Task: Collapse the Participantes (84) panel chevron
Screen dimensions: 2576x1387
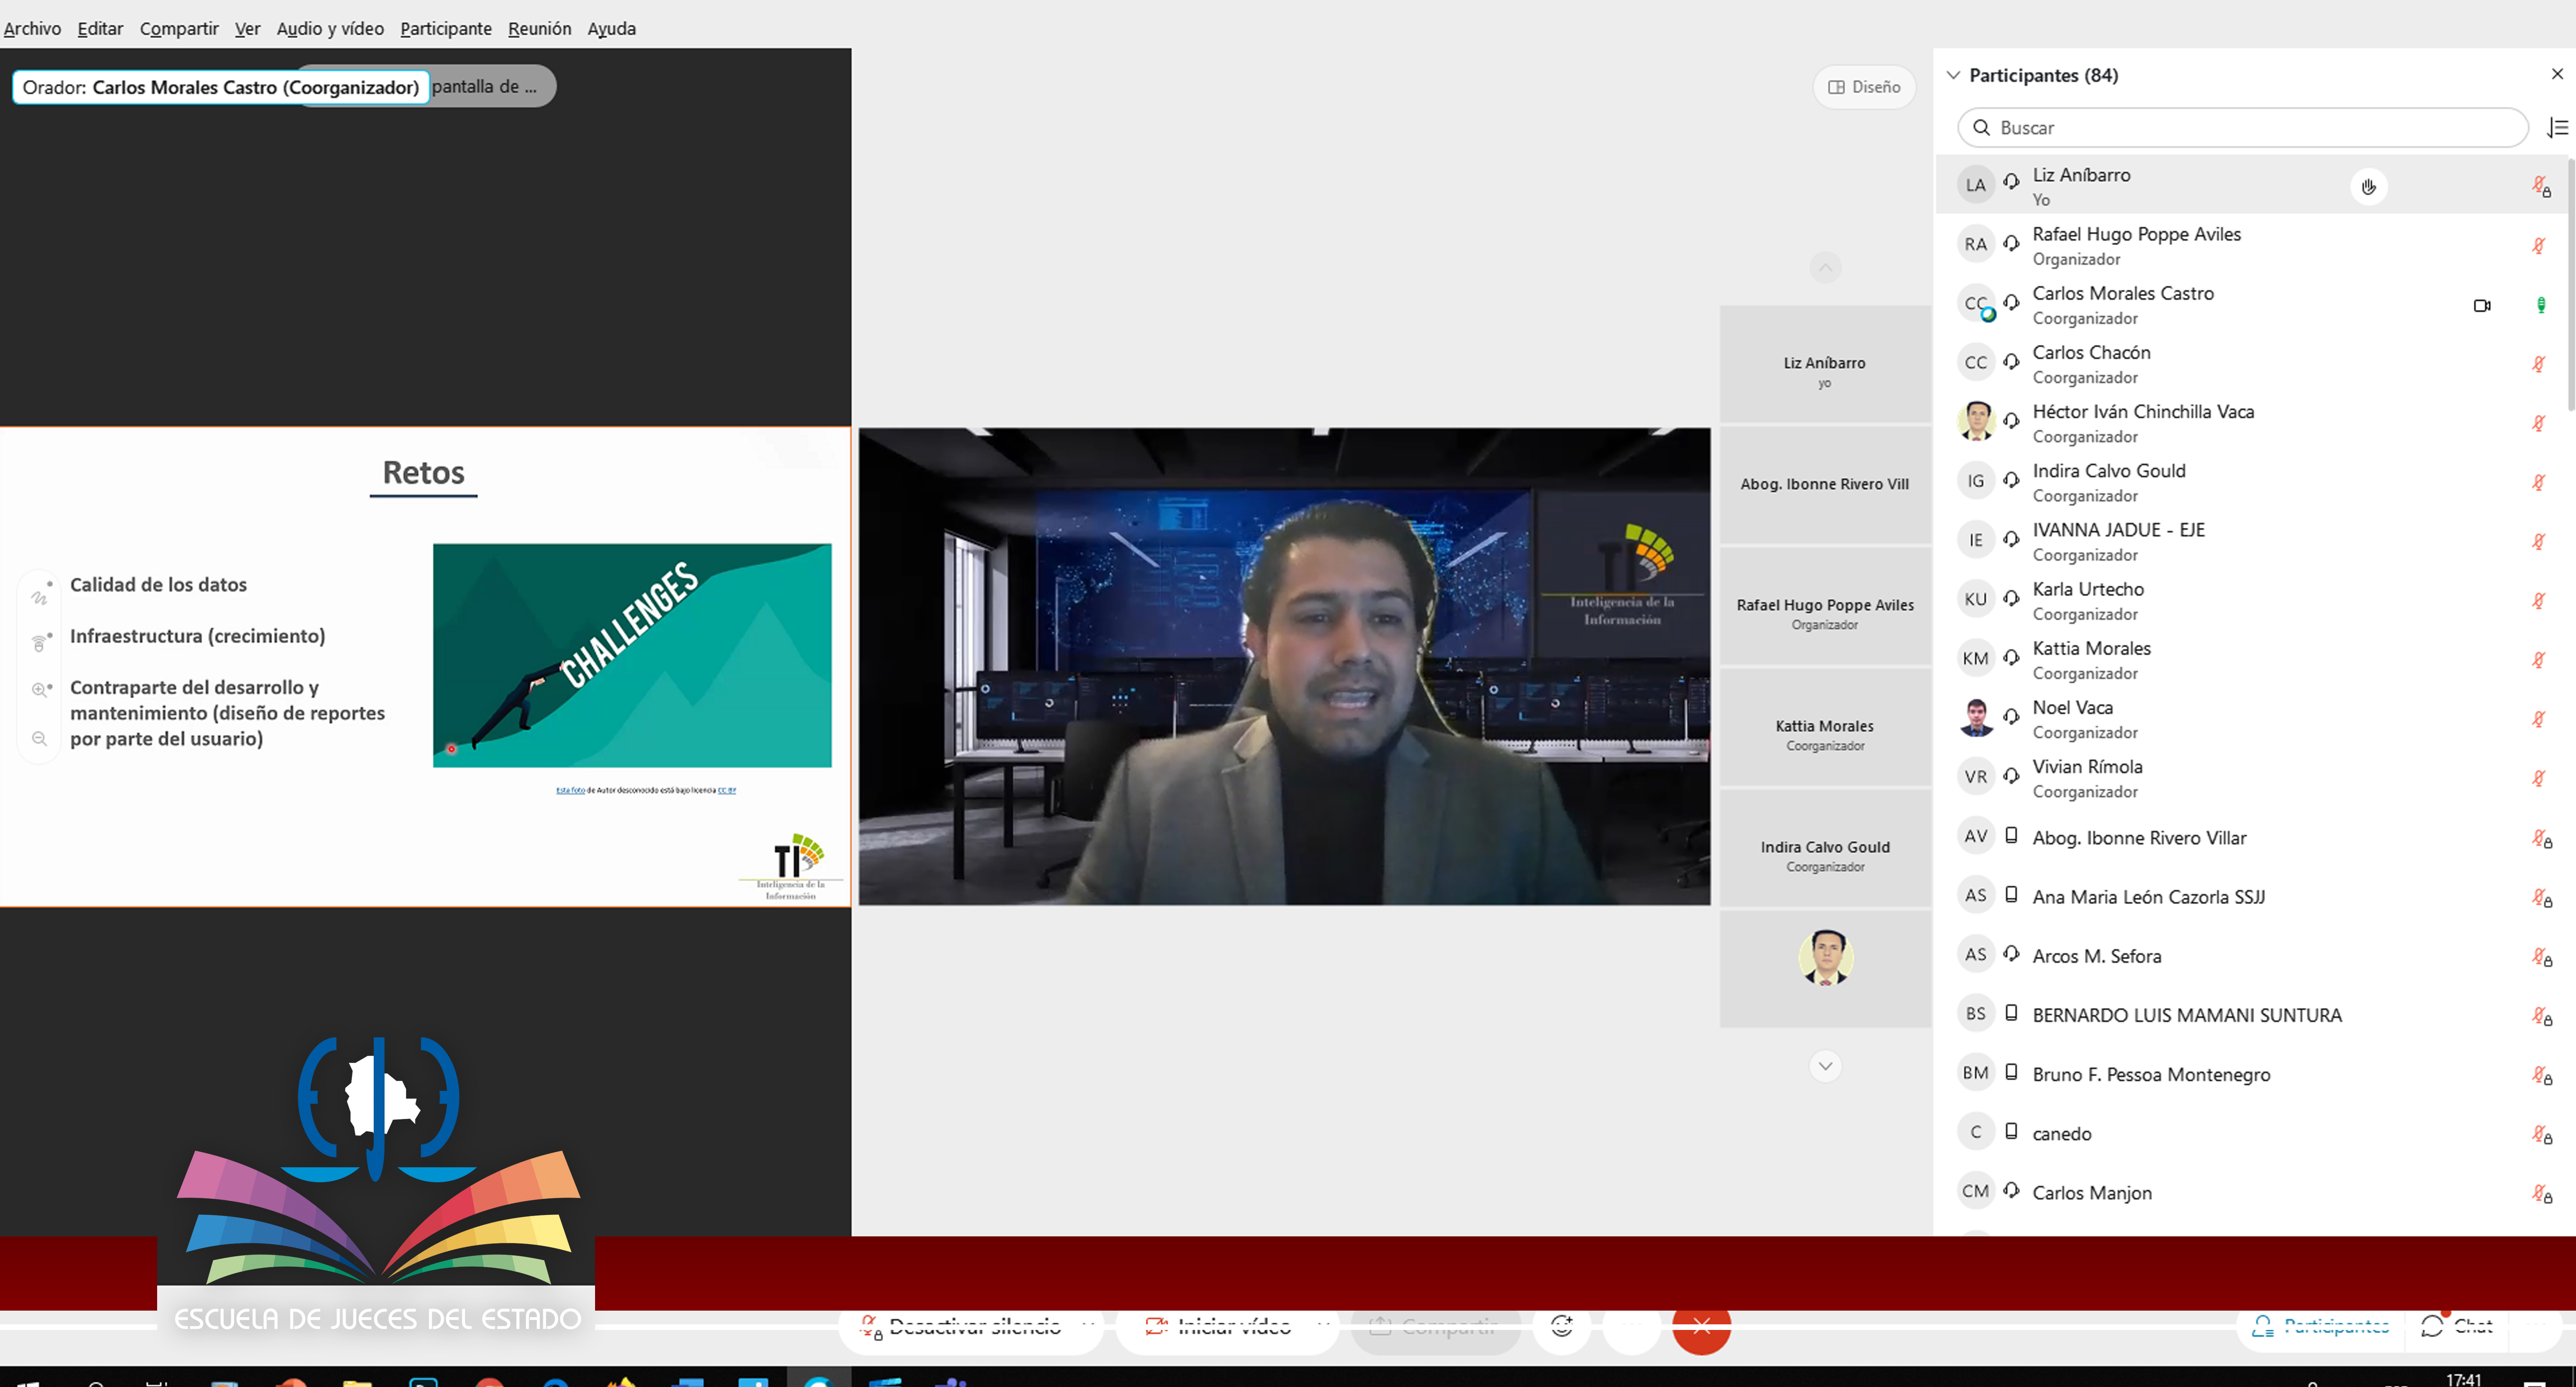Action: pyautogui.click(x=1953, y=75)
